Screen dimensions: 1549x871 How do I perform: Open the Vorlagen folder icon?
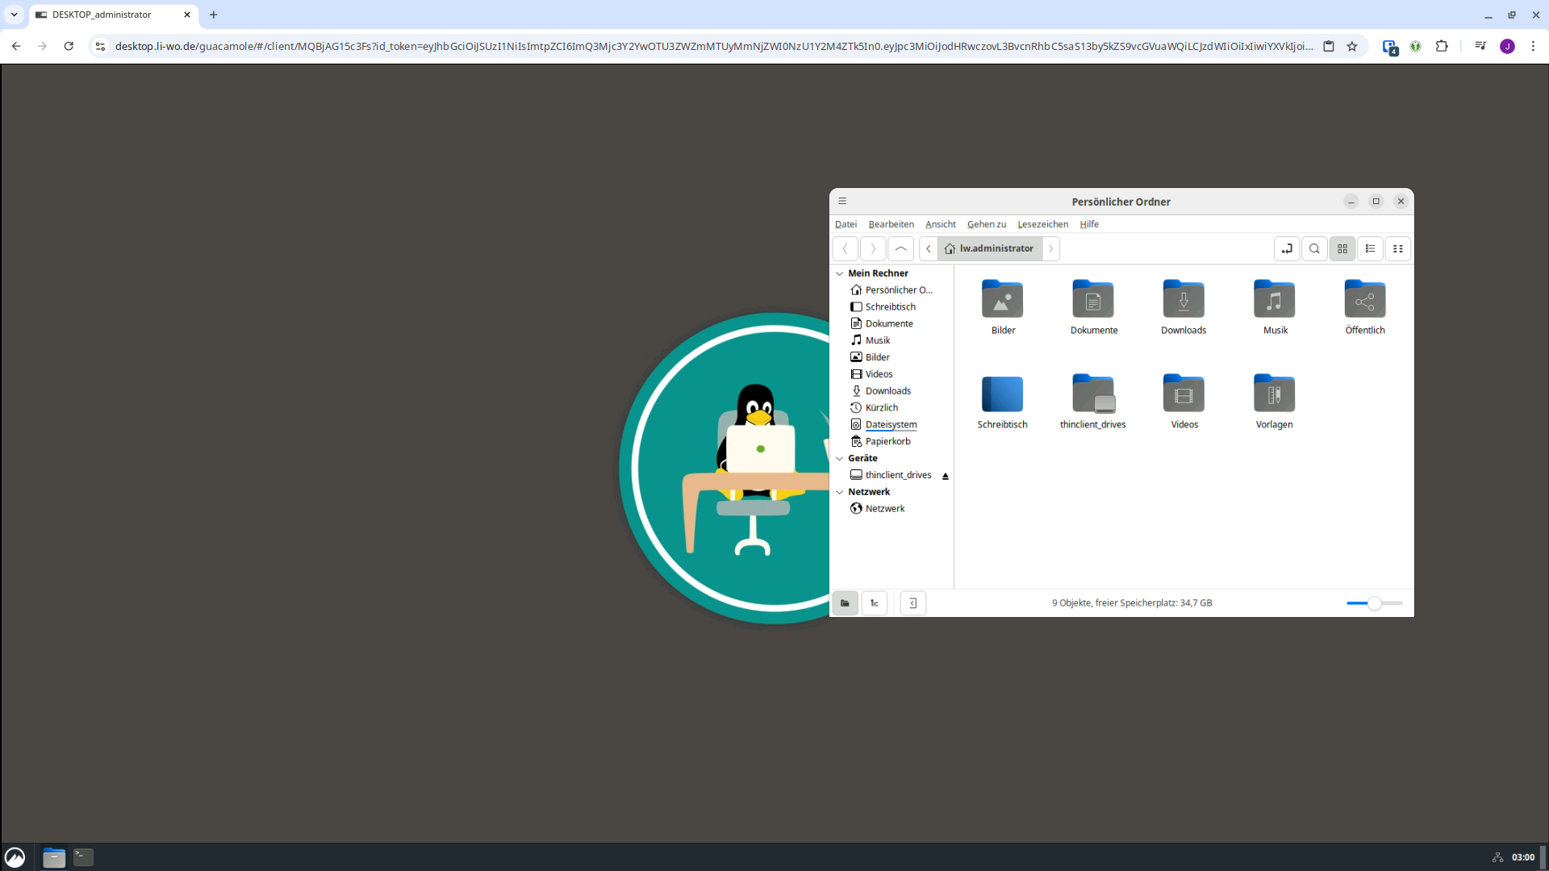tap(1275, 394)
